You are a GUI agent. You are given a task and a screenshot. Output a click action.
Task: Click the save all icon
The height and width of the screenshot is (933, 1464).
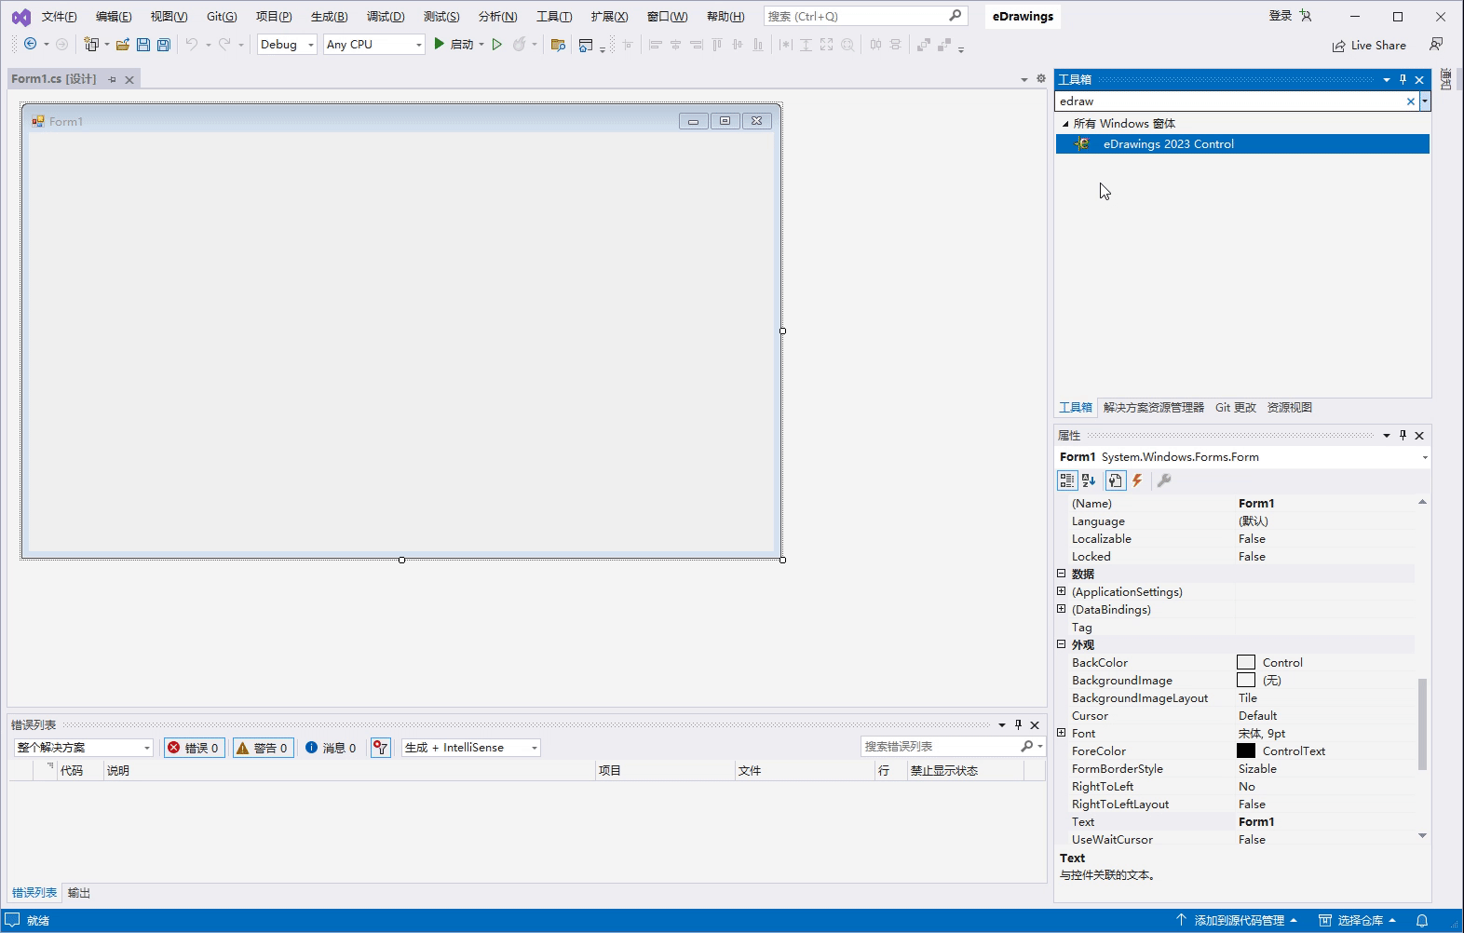(163, 44)
